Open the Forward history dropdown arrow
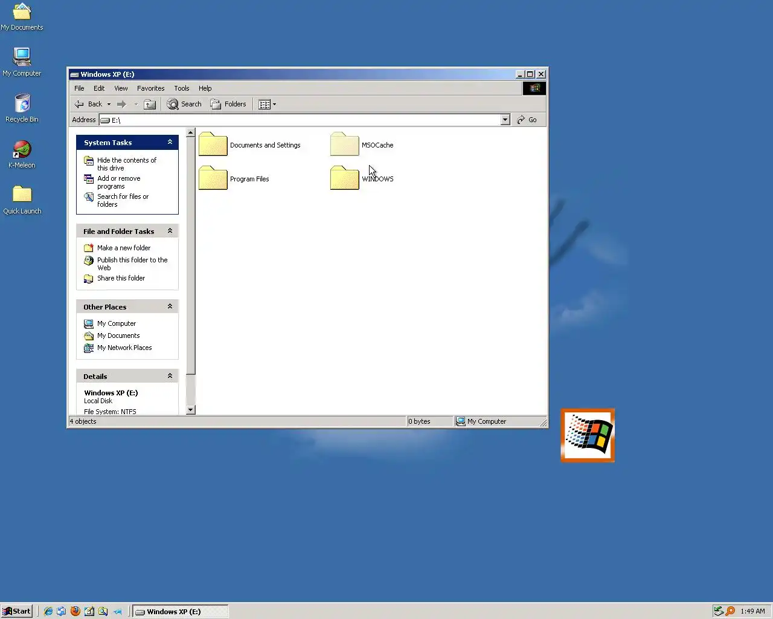Image resolution: width=773 pixels, height=619 pixels. tap(136, 104)
